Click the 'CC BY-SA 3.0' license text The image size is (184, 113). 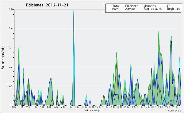point(174,111)
